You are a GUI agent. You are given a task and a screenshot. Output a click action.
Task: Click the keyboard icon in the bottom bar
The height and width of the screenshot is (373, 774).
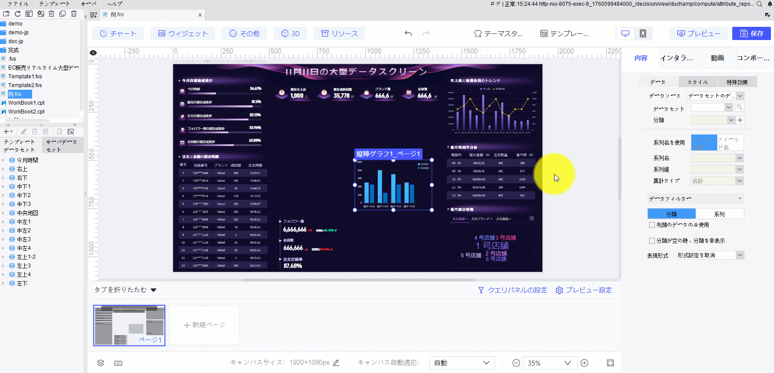(118, 363)
